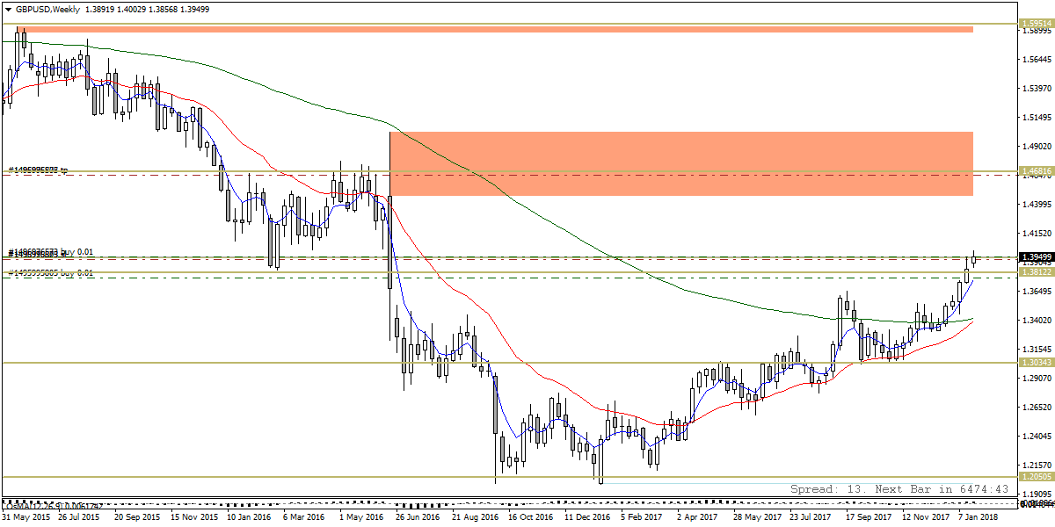Click the 1.56445 price scale value
Screen dimensions: 1055x527
(1038, 59)
